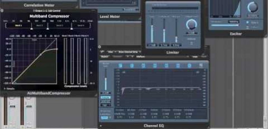Toggle the third Channel EQ band button
Viewport: 268px width, 129px height.
(x=143, y=65)
